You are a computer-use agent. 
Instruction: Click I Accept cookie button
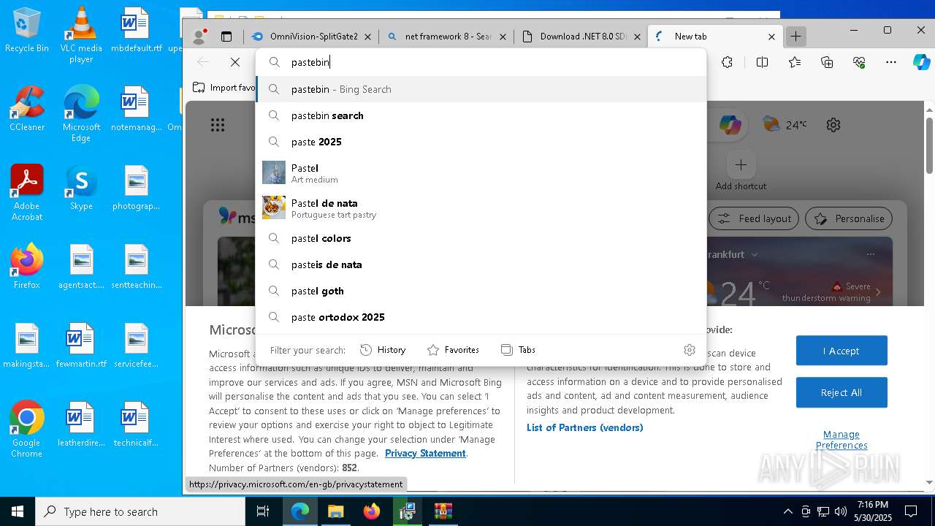(841, 351)
